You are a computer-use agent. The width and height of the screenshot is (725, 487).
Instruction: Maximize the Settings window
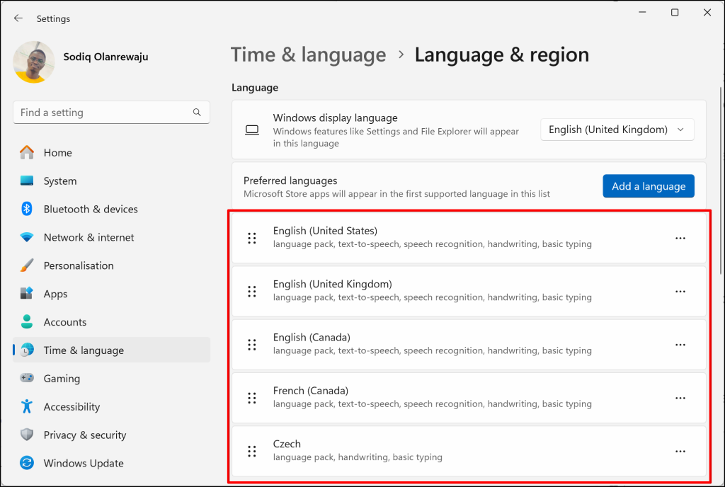pyautogui.click(x=675, y=13)
